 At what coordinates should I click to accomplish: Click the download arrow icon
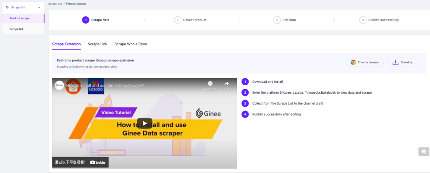[395, 62]
